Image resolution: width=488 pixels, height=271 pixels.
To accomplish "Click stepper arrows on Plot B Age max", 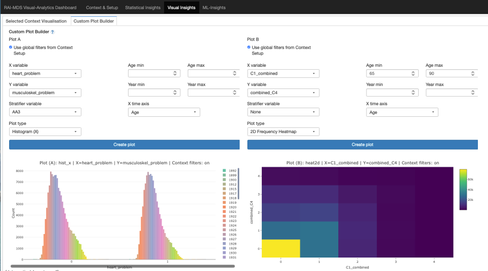I will (473, 73).
